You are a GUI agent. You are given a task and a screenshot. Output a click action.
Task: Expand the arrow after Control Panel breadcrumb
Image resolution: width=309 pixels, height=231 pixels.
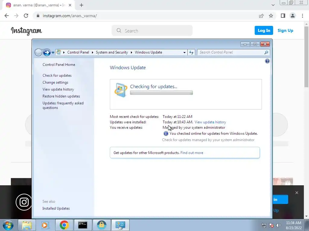[x=92, y=52]
